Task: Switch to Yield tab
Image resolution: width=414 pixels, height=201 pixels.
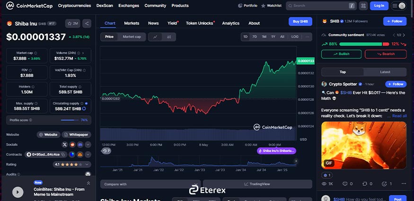Action: click(172, 23)
